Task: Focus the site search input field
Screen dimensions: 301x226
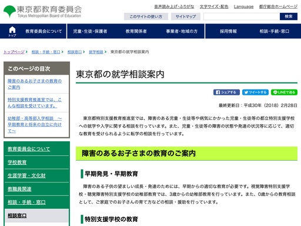Action: pos(242,16)
